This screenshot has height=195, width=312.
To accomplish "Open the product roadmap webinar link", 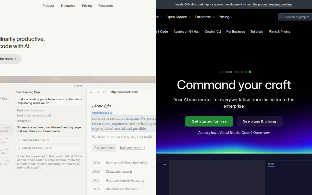I will coord(270,4).
